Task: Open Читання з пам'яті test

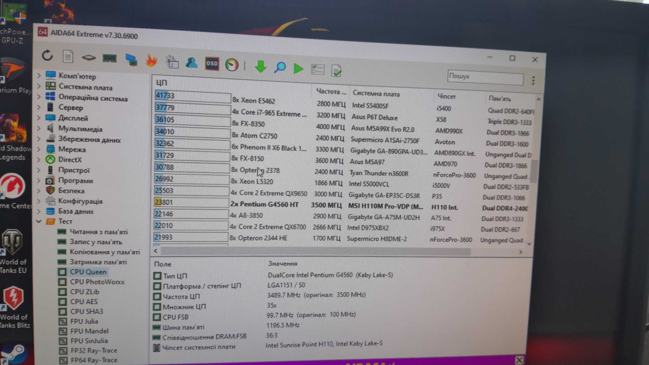Action: (x=99, y=232)
